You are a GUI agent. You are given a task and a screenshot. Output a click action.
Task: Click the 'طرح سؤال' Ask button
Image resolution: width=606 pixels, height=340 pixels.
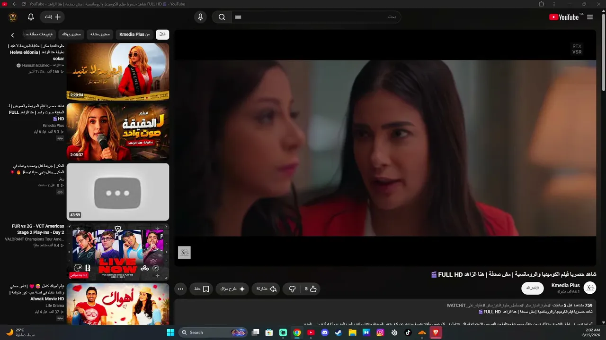pos(233,289)
